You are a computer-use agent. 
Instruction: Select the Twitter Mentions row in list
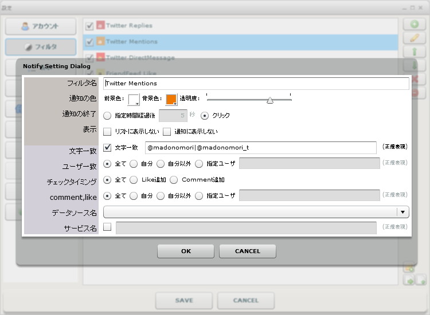pyautogui.click(x=240, y=42)
